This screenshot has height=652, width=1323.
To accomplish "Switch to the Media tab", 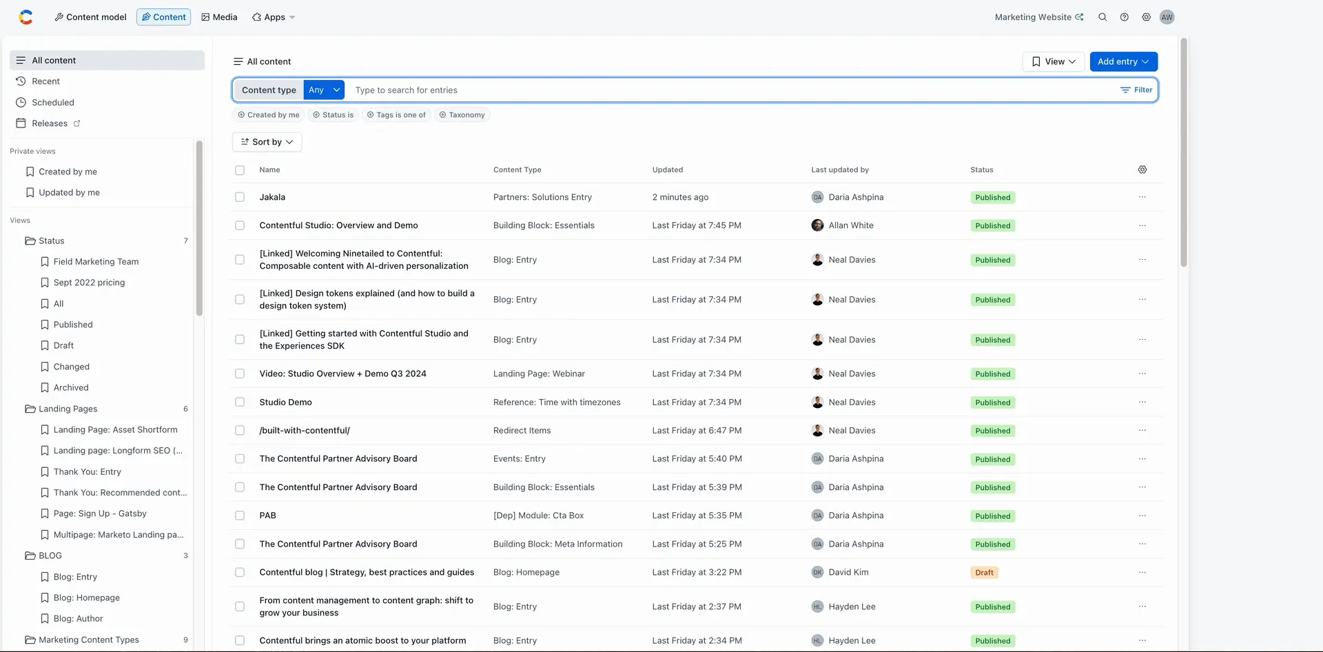I will click(x=219, y=17).
